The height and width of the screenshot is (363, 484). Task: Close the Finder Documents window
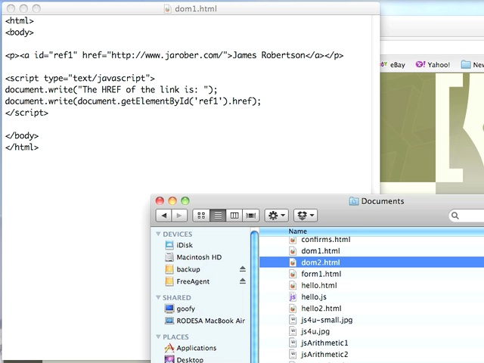point(160,201)
